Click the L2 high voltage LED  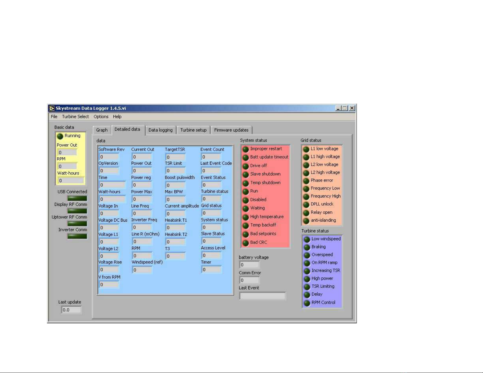(x=306, y=173)
